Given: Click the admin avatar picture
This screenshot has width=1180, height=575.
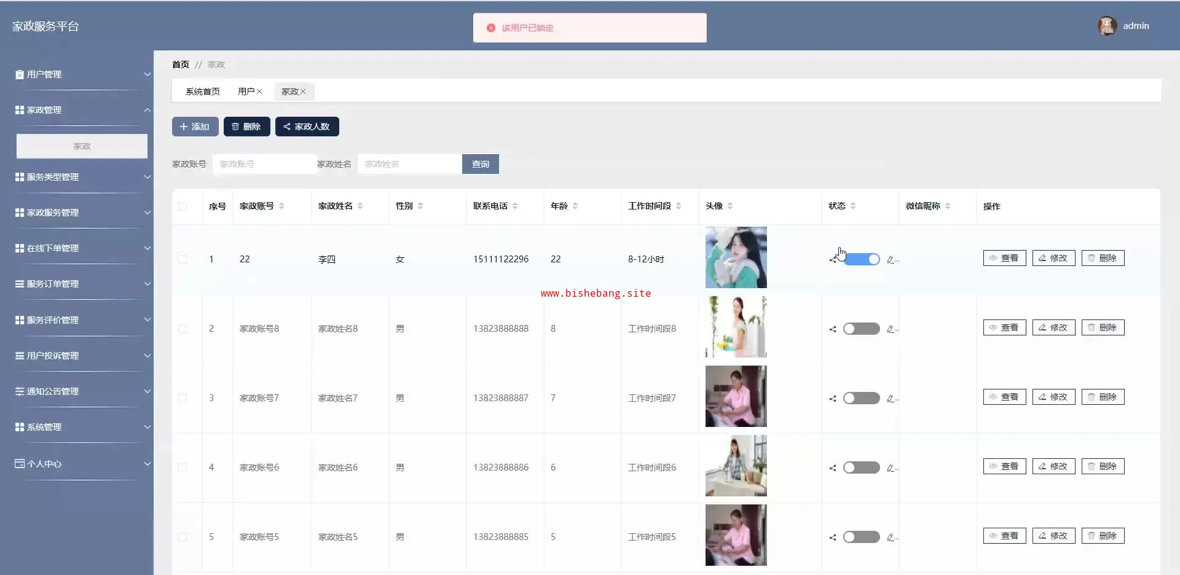Looking at the screenshot, I should pos(1107,26).
